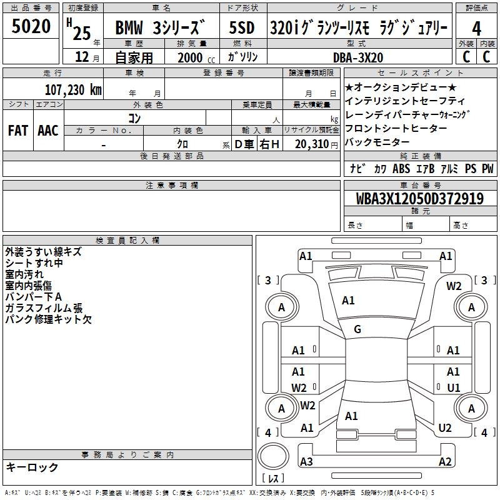The height and width of the screenshot is (500, 500).
Task: Select the A1 mark on trunk lid
Action: 351,416
